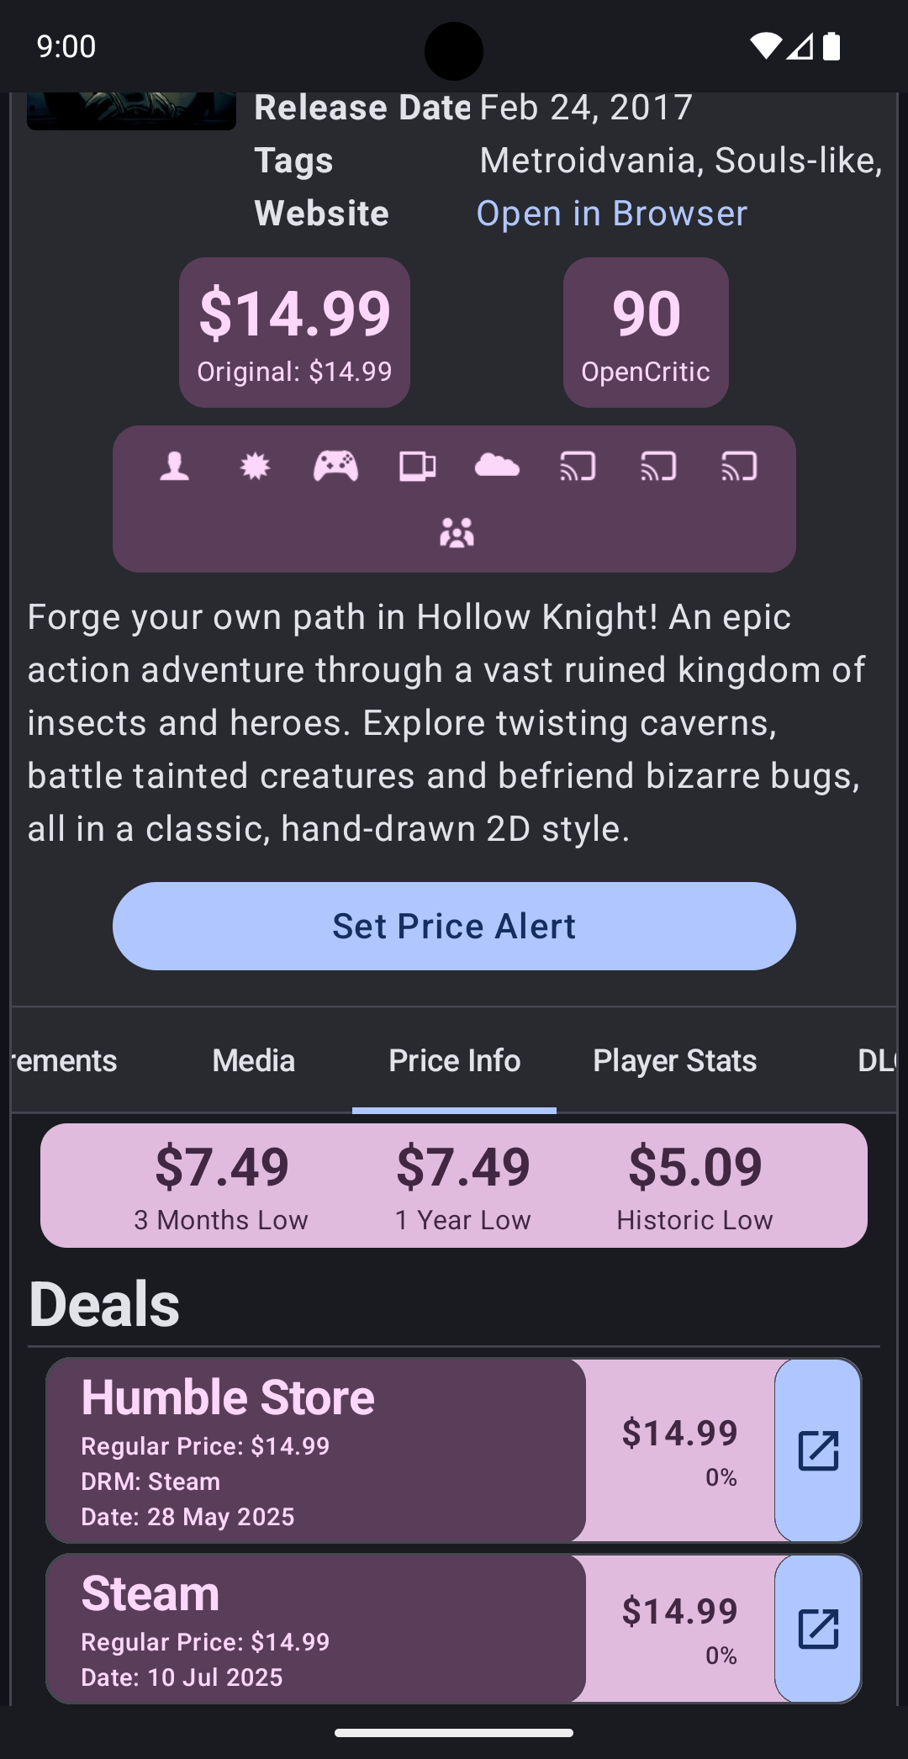This screenshot has height=1759, width=908.
Task: Tap the game cover thumbnail
Action: (x=131, y=111)
